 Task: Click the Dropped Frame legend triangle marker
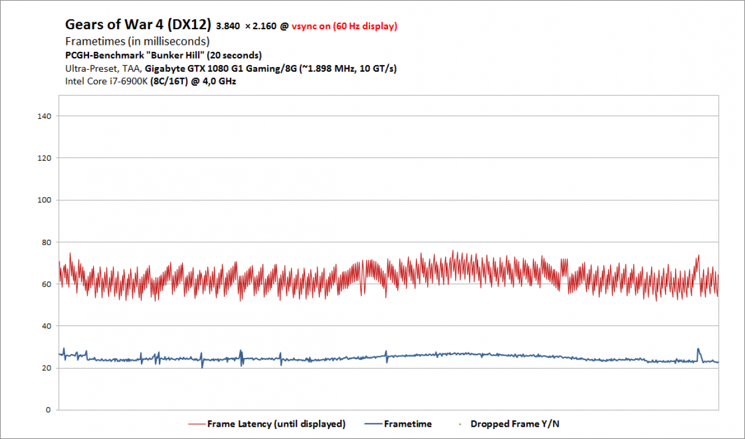460,424
